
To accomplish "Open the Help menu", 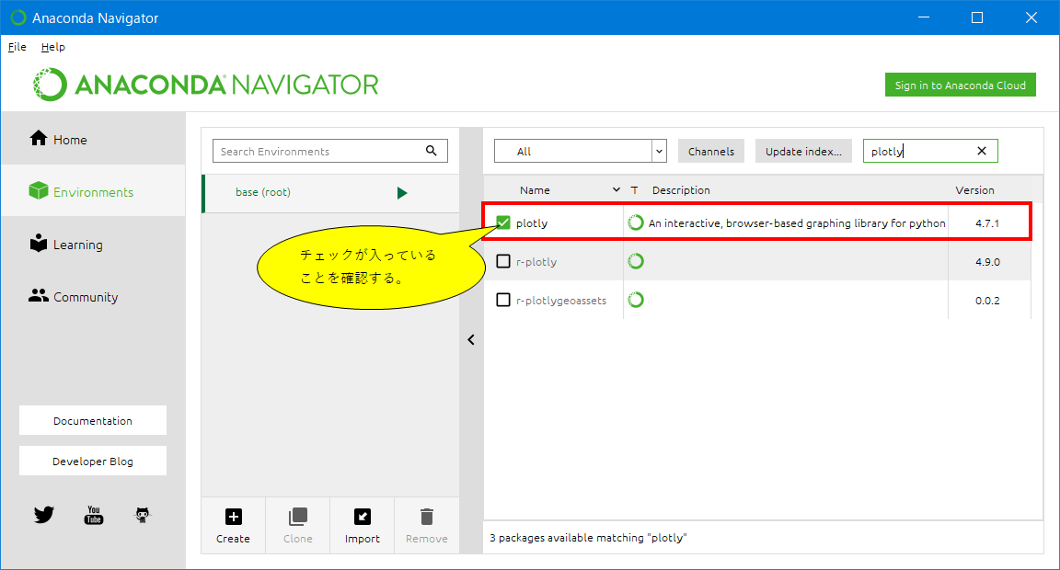I will 52,47.
